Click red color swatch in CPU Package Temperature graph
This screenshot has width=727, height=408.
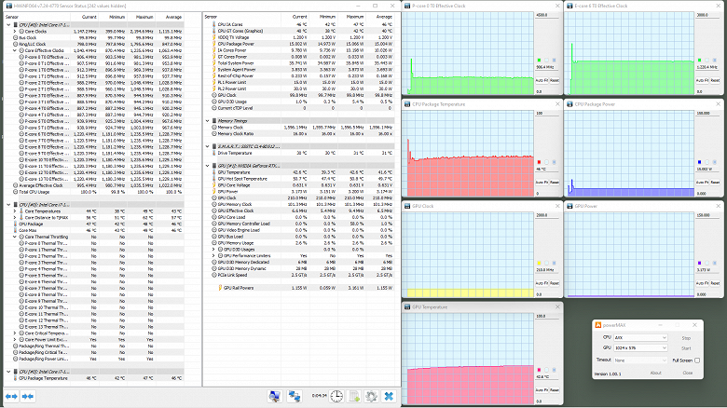pyautogui.click(x=539, y=162)
